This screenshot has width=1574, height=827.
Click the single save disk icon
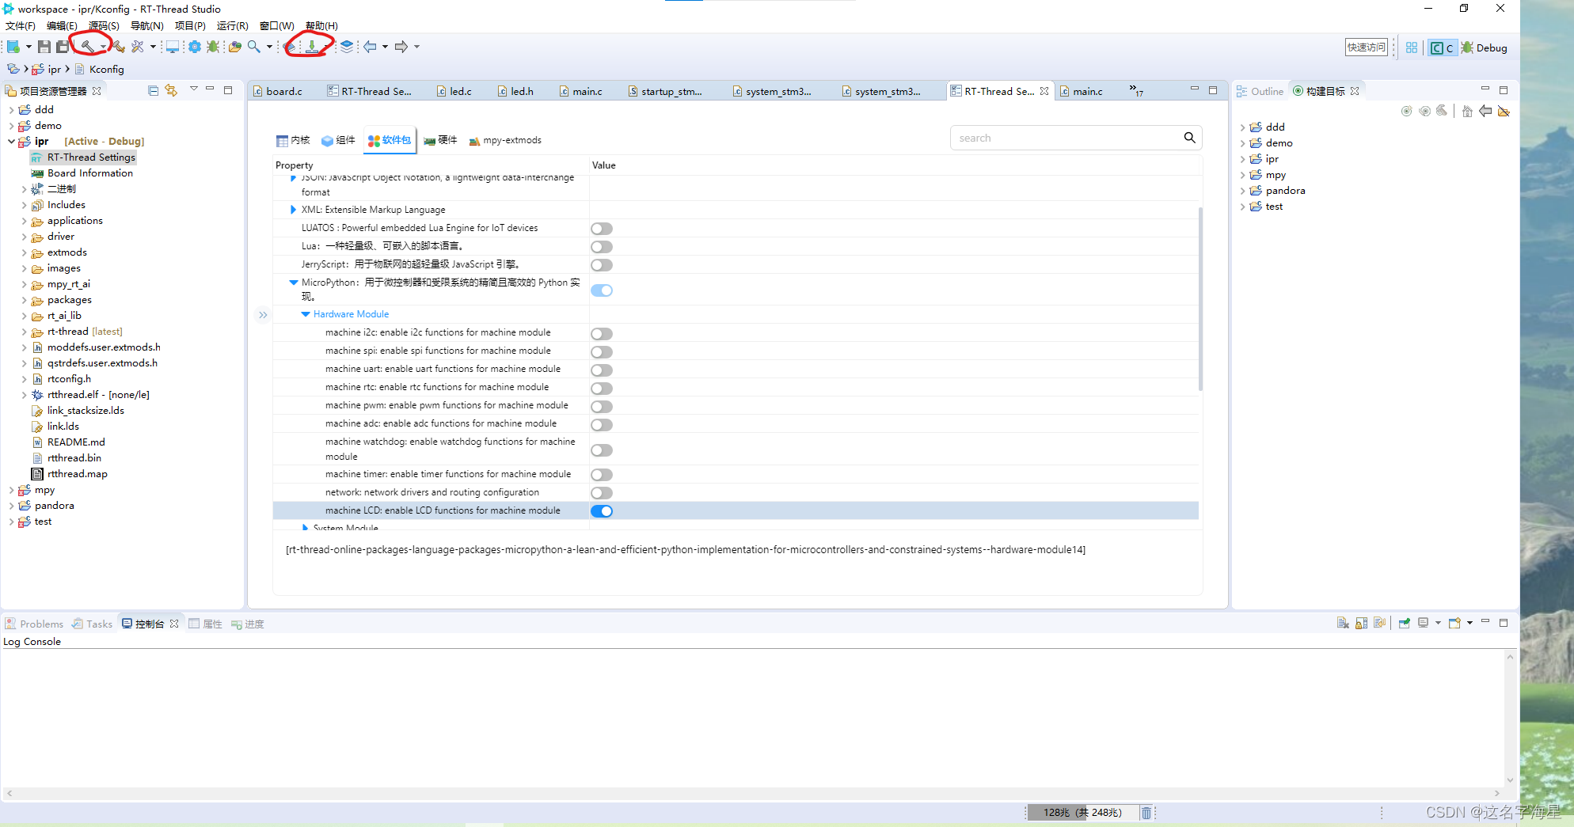point(44,47)
